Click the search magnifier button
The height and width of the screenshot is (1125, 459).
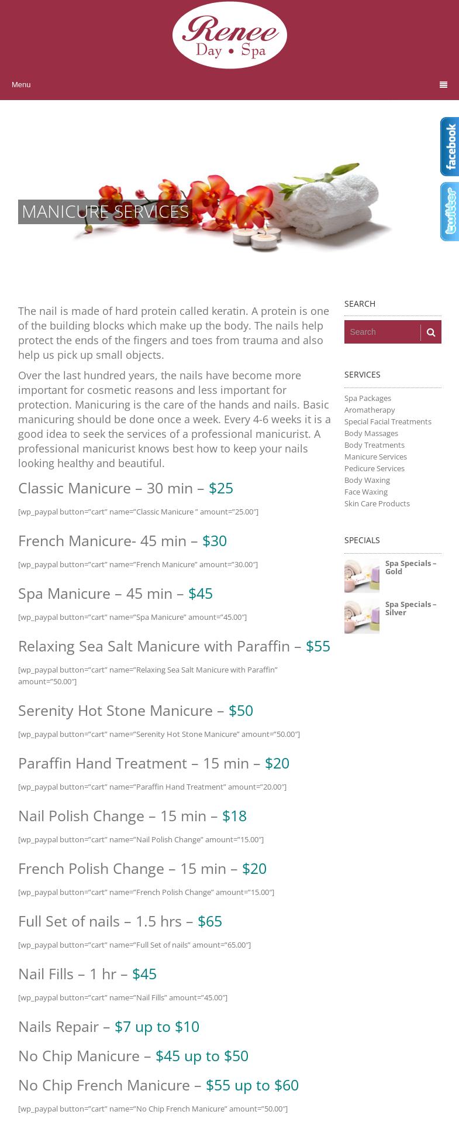click(x=431, y=332)
